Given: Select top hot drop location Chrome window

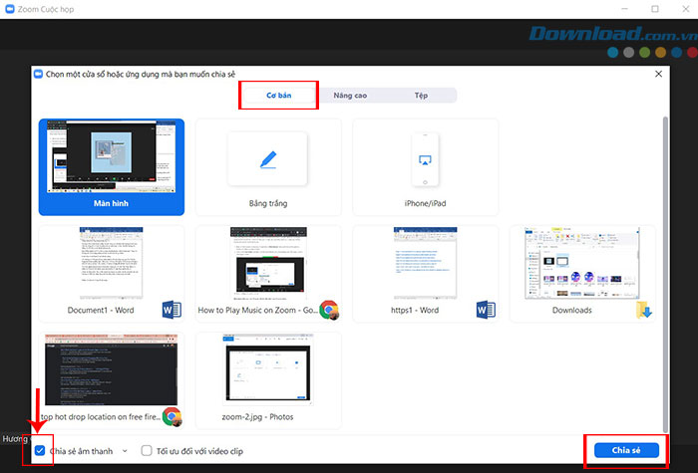Looking at the screenshot, I should click(x=112, y=380).
